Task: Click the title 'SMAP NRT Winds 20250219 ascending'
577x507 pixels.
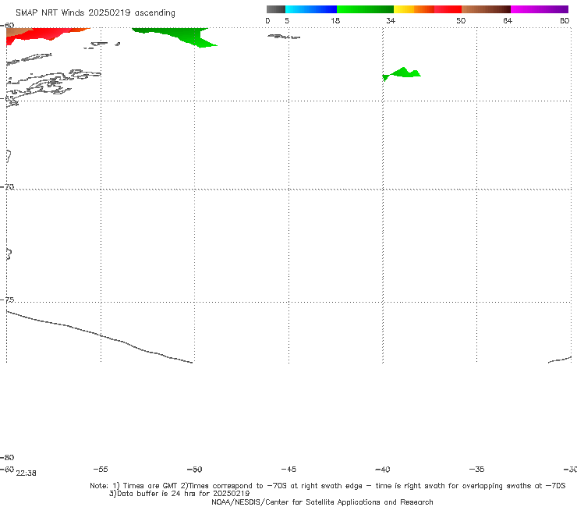Action: click(95, 13)
